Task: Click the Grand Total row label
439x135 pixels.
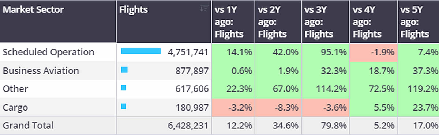Action: [x=28, y=126]
